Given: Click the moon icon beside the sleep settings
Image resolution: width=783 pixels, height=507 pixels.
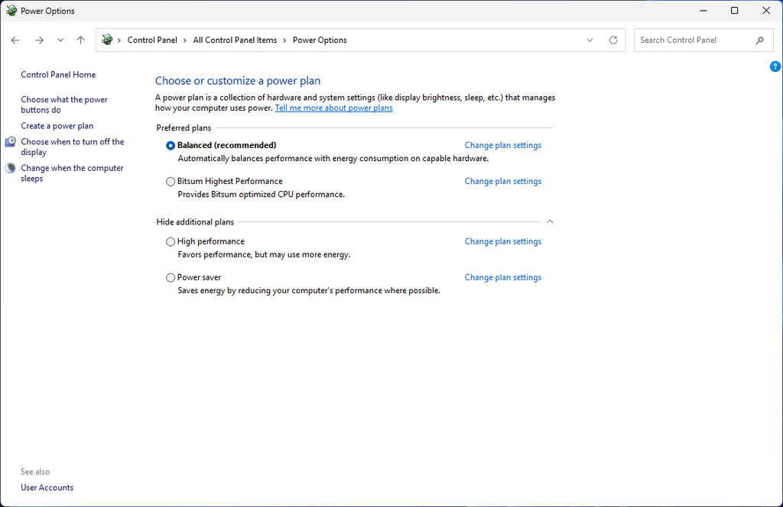Looking at the screenshot, I should tap(11, 169).
